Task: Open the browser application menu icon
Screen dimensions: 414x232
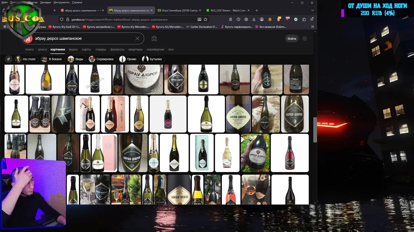Action: (x=312, y=19)
